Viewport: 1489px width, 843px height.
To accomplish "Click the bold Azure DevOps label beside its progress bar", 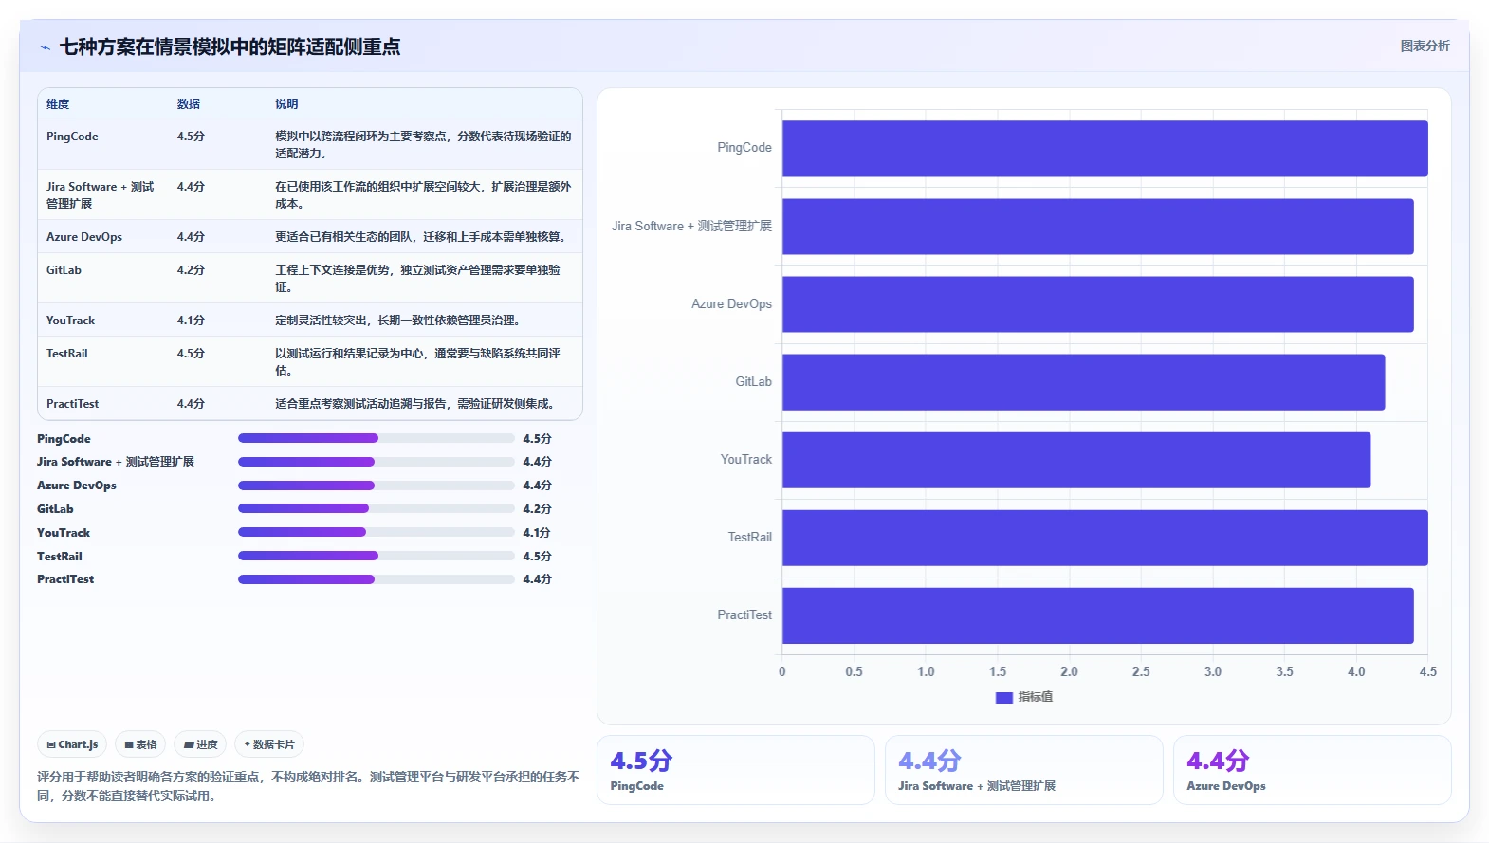I will [77, 486].
